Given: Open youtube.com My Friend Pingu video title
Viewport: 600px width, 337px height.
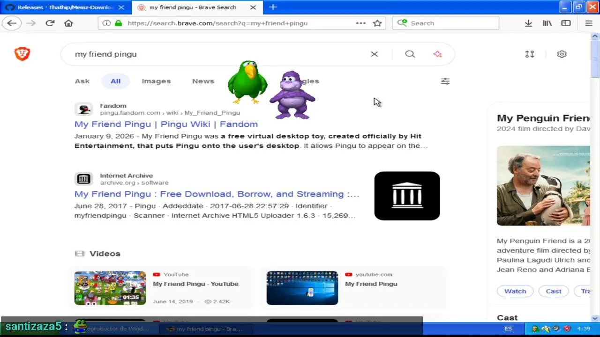Looking at the screenshot, I should (x=371, y=284).
